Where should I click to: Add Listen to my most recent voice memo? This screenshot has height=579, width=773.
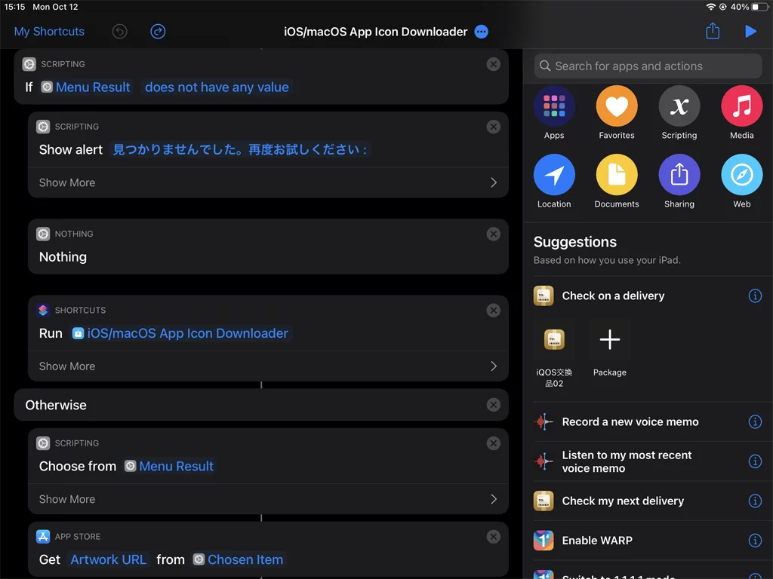pos(627,462)
